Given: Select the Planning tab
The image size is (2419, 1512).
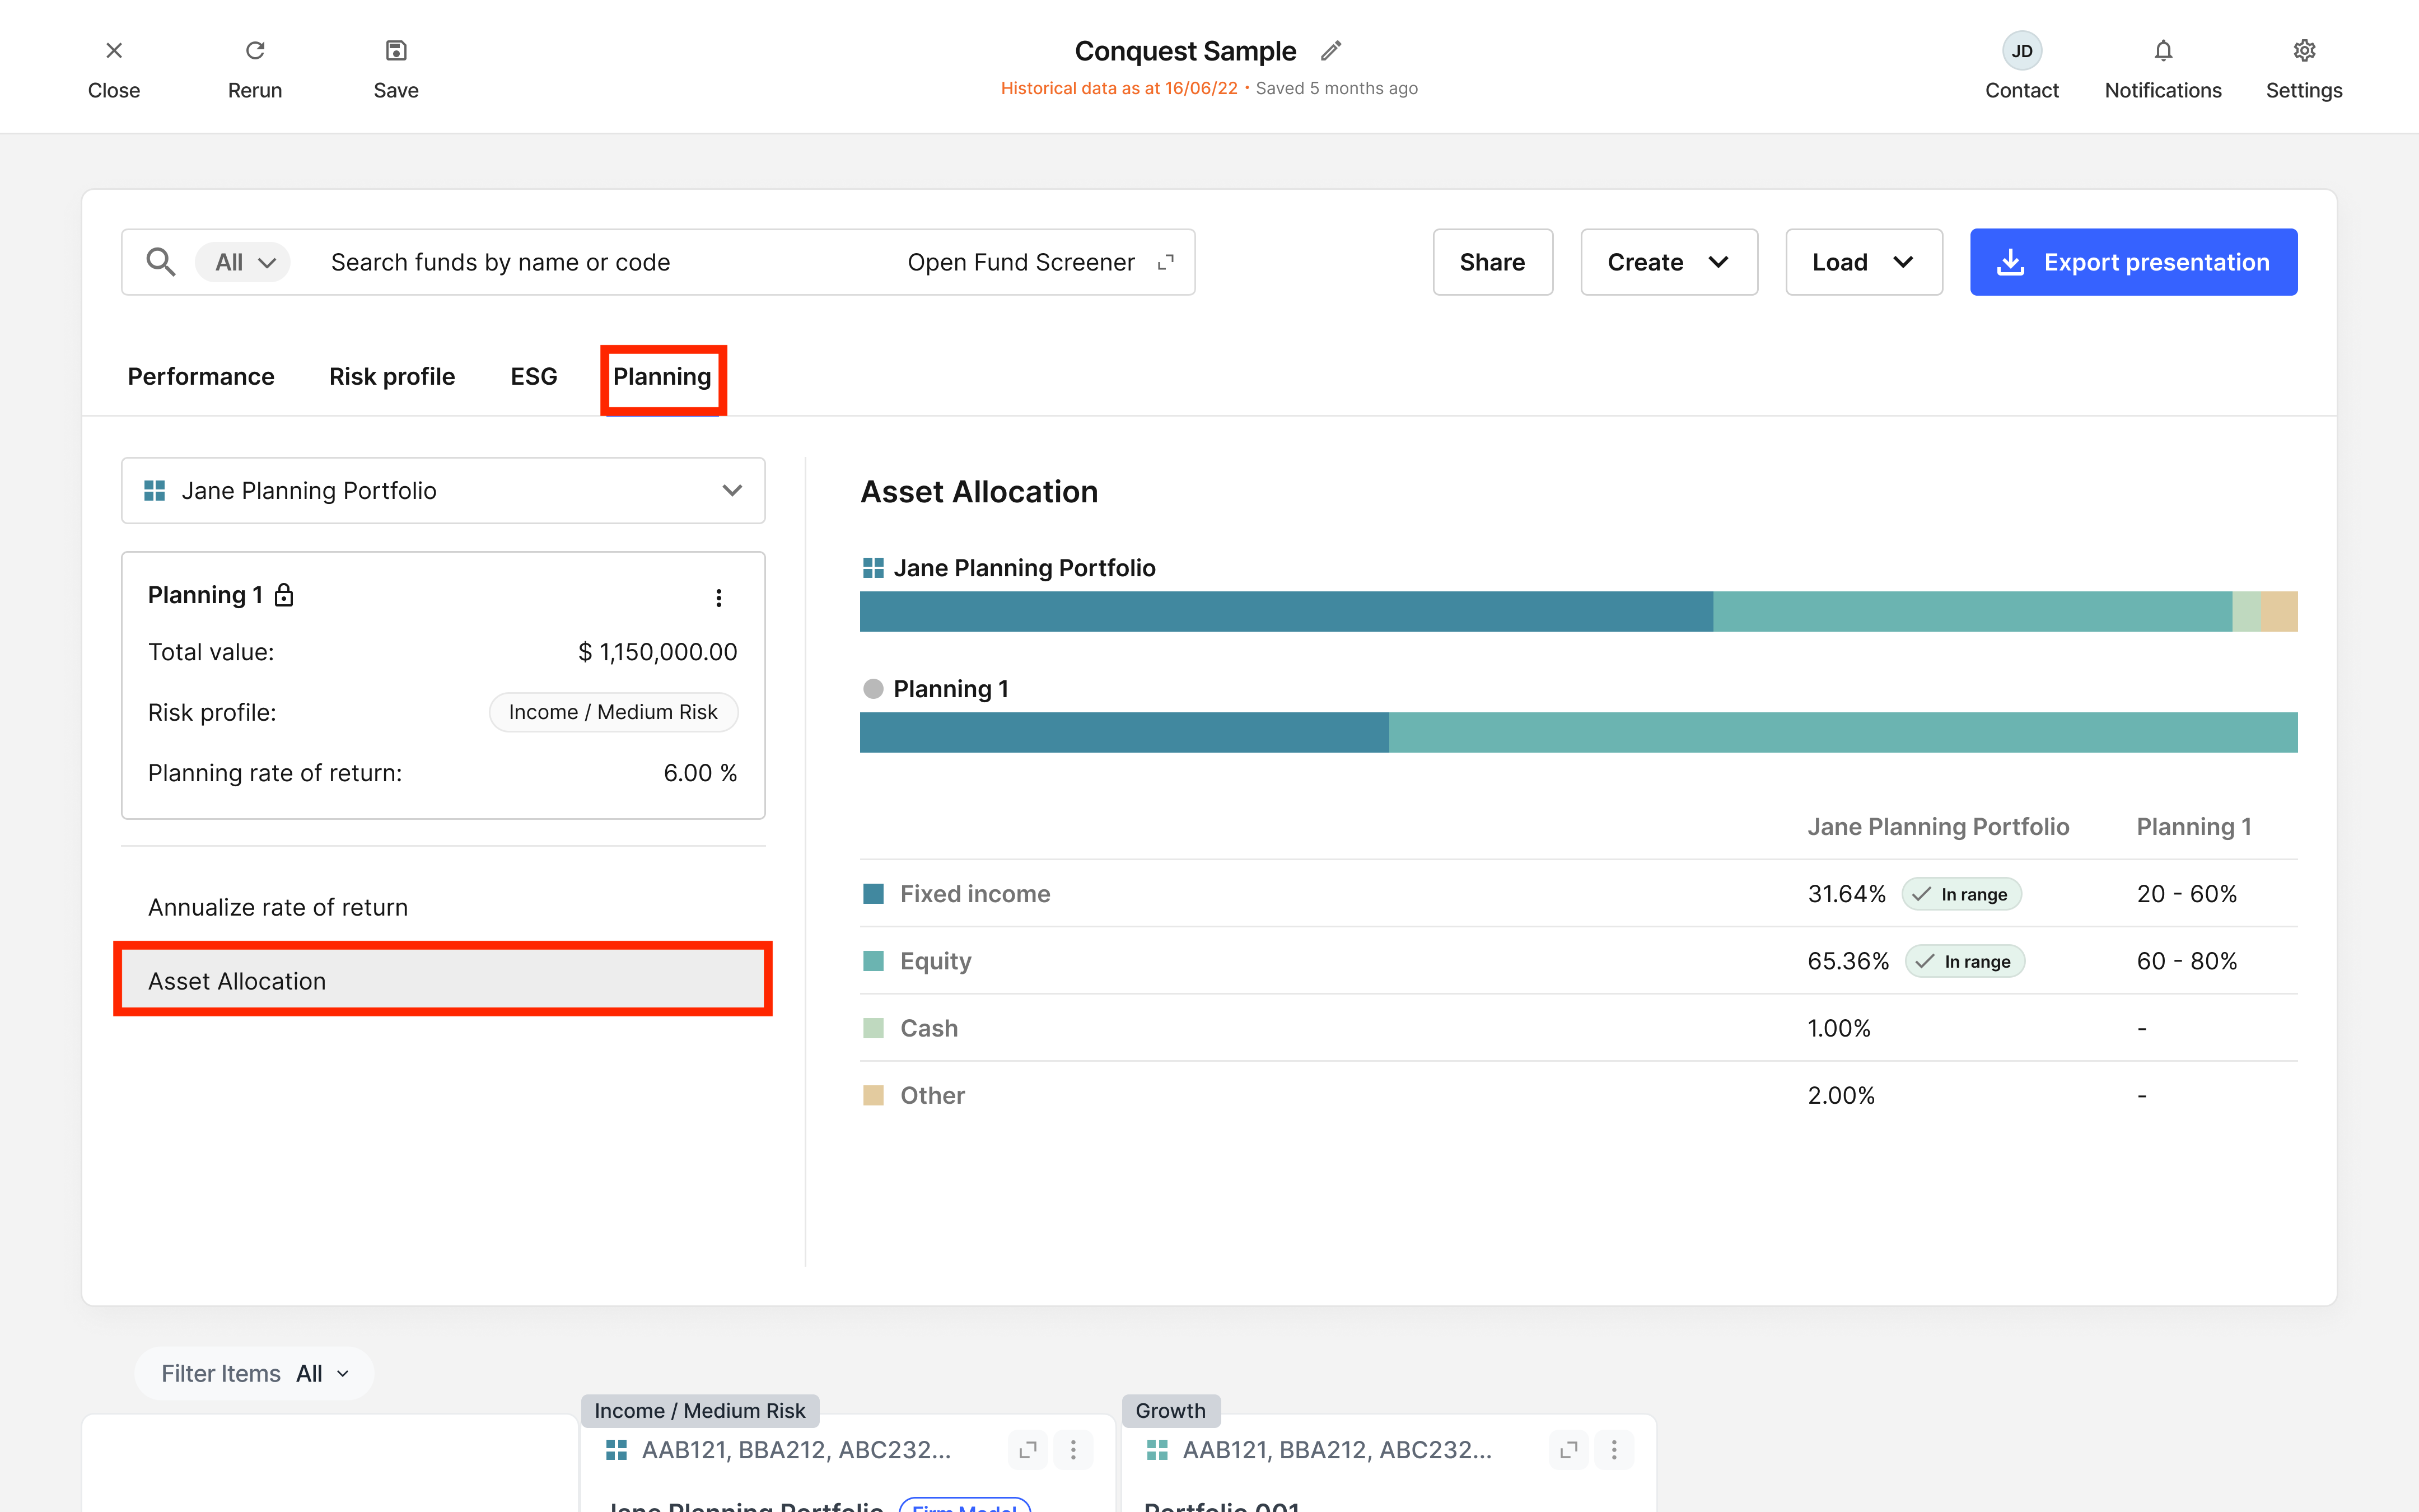Looking at the screenshot, I should 662,376.
